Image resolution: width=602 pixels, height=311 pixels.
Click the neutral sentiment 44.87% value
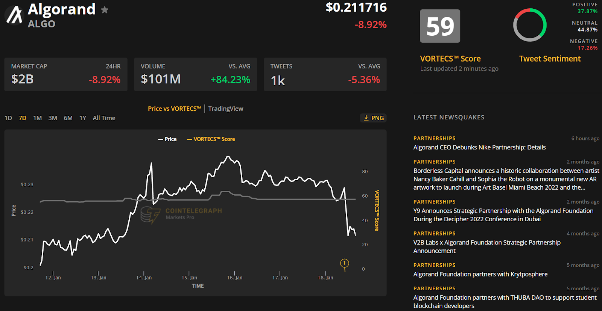click(x=587, y=30)
